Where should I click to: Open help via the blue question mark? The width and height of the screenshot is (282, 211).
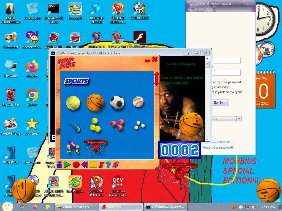point(108,165)
